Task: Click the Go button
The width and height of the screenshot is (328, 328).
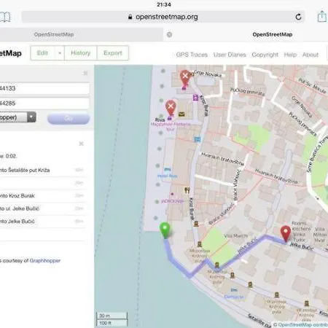Action: 69,119
